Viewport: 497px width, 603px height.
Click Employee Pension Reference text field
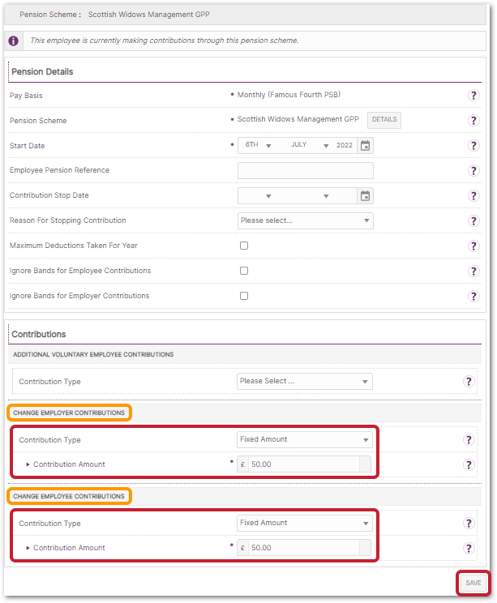pyautogui.click(x=305, y=171)
